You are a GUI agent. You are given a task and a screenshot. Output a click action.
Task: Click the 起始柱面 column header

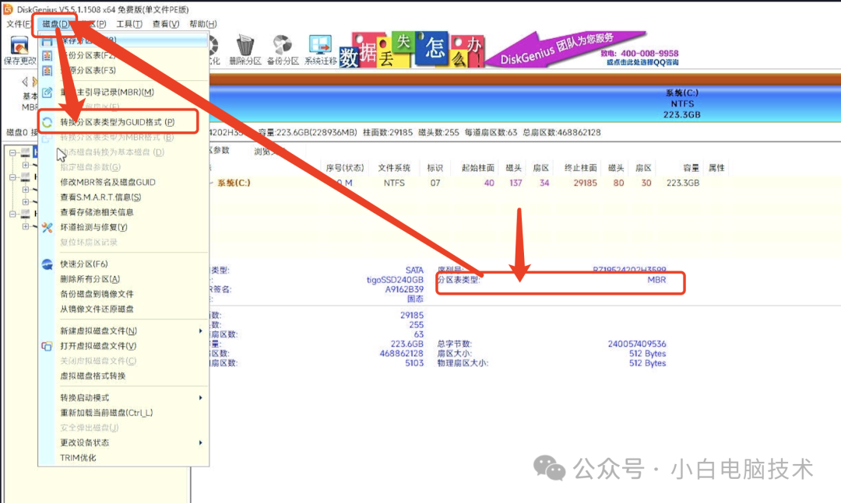pyautogui.click(x=478, y=168)
